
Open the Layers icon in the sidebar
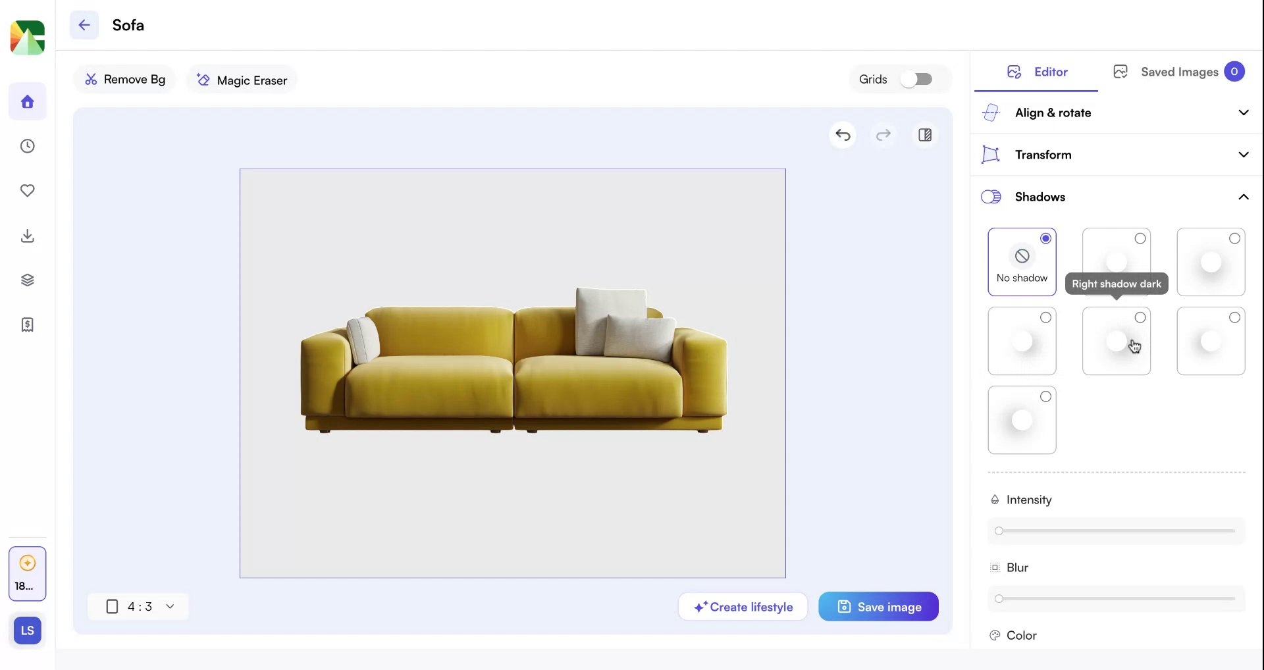click(x=27, y=280)
